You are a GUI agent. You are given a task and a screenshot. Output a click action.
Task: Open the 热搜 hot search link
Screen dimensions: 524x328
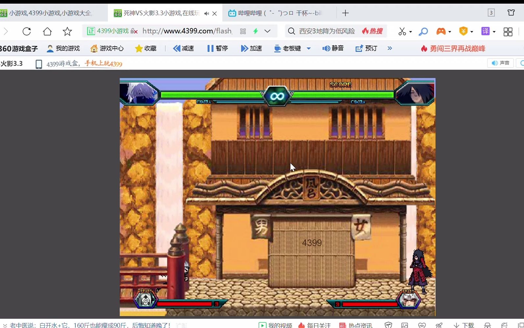373,31
